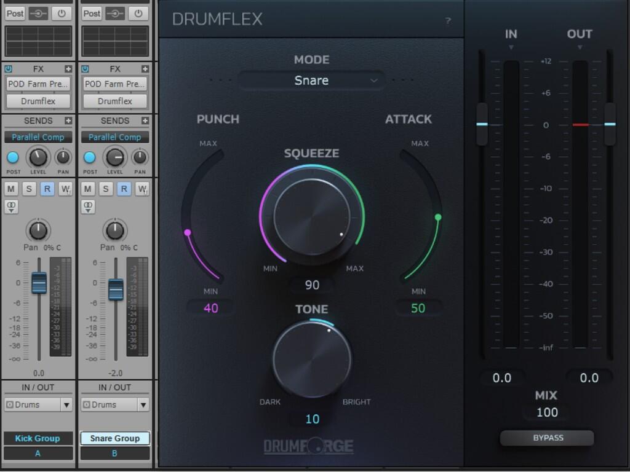Open POD Farm plugin on Snare Group

pos(115,84)
